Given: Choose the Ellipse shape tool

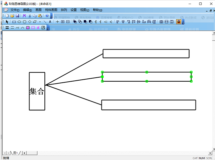Looking at the screenshot, I should tap(19, 22).
